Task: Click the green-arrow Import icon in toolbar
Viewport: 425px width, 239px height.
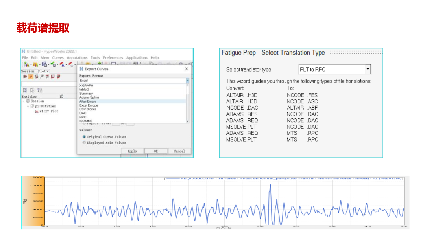Action: [x=53, y=64]
